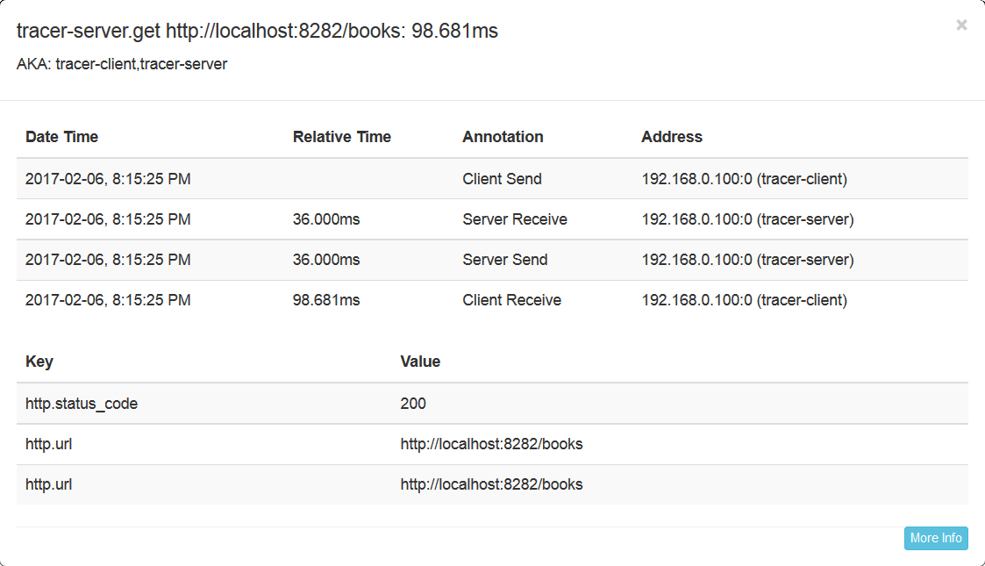Click the 98.681ms relative time value
Screen dimensions: 985x566
click(x=326, y=300)
